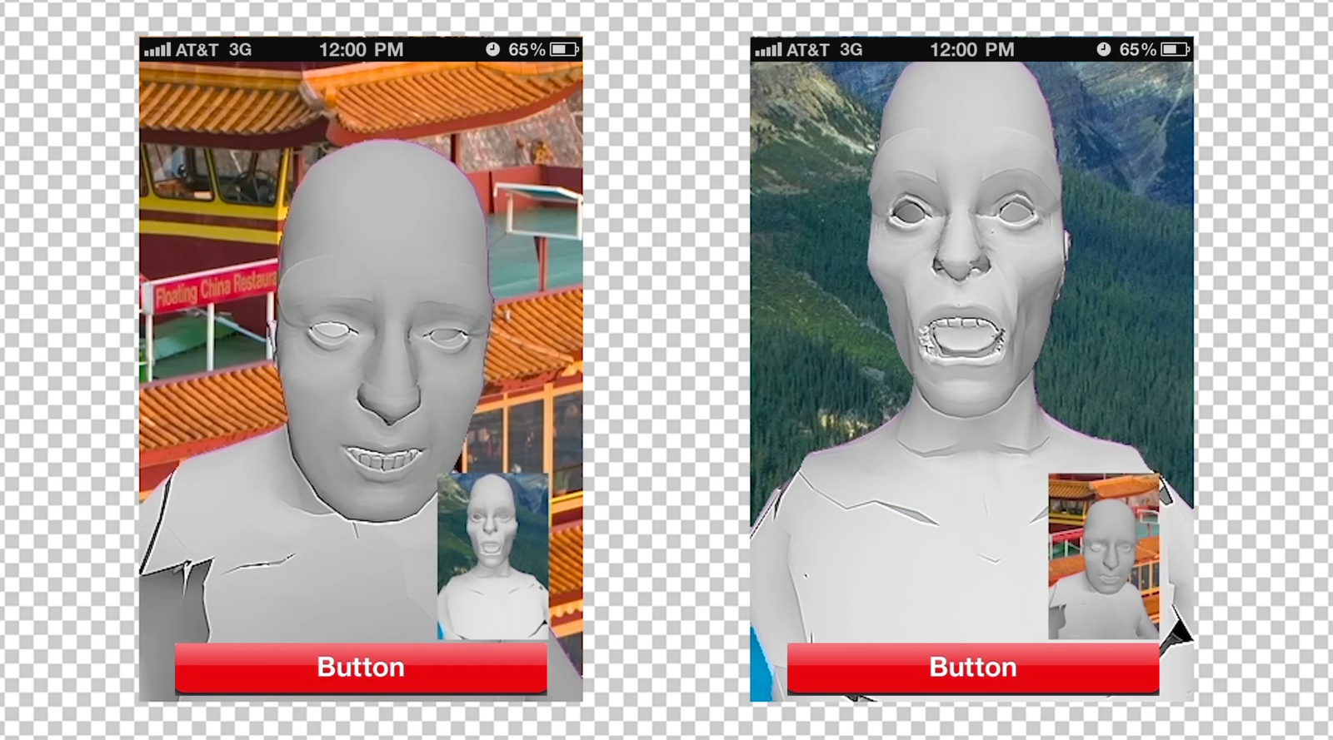Click the clock icon in right phone status bar
Viewport: 1333px width, 740px height.
click(x=1103, y=50)
